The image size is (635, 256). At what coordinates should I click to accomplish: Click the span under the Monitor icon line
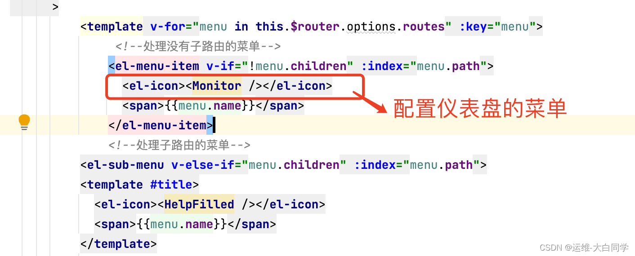213,106
